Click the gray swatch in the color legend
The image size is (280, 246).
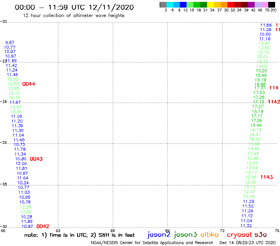tap(163, 5)
